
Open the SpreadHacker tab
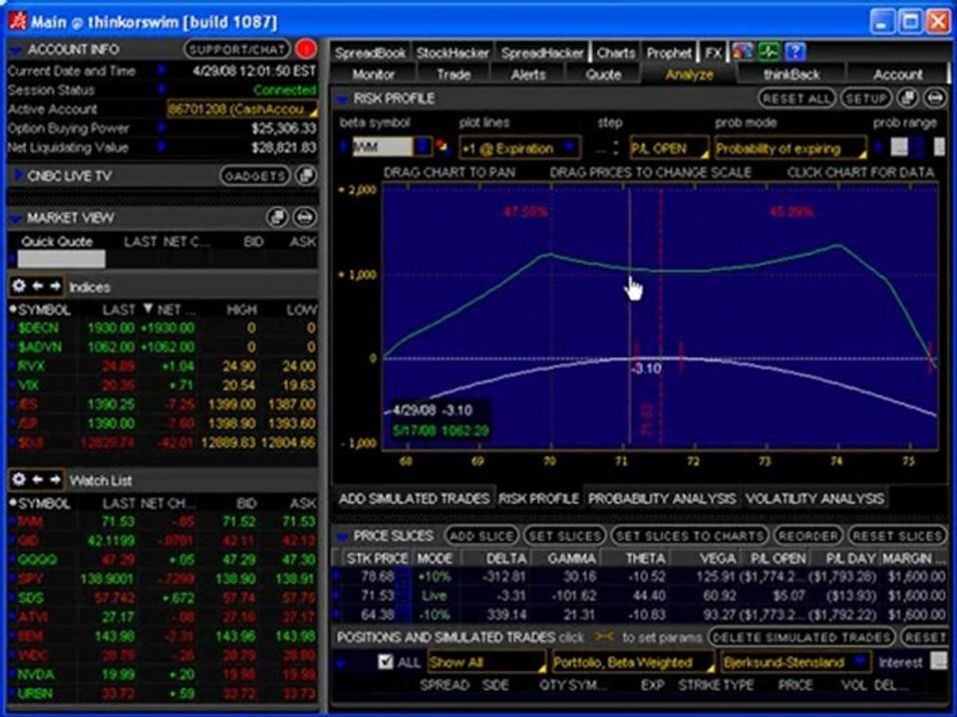542,53
